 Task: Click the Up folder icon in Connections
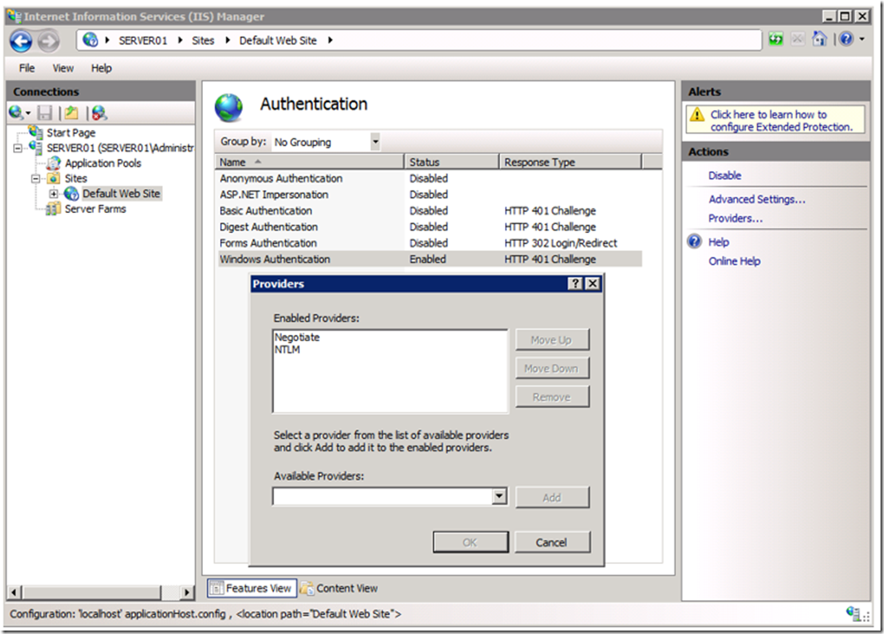pos(72,113)
